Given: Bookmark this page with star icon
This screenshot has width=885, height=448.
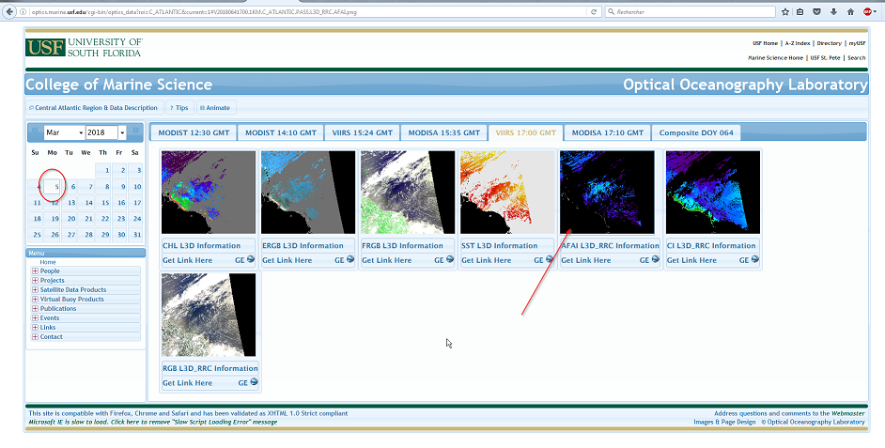Looking at the screenshot, I should click(784, 11).
